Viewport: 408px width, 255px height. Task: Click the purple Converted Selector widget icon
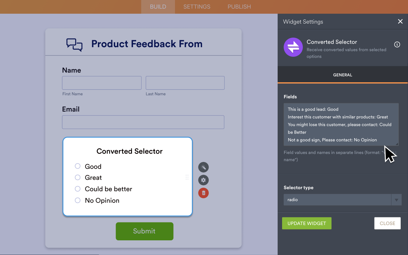tap(293, 47)
